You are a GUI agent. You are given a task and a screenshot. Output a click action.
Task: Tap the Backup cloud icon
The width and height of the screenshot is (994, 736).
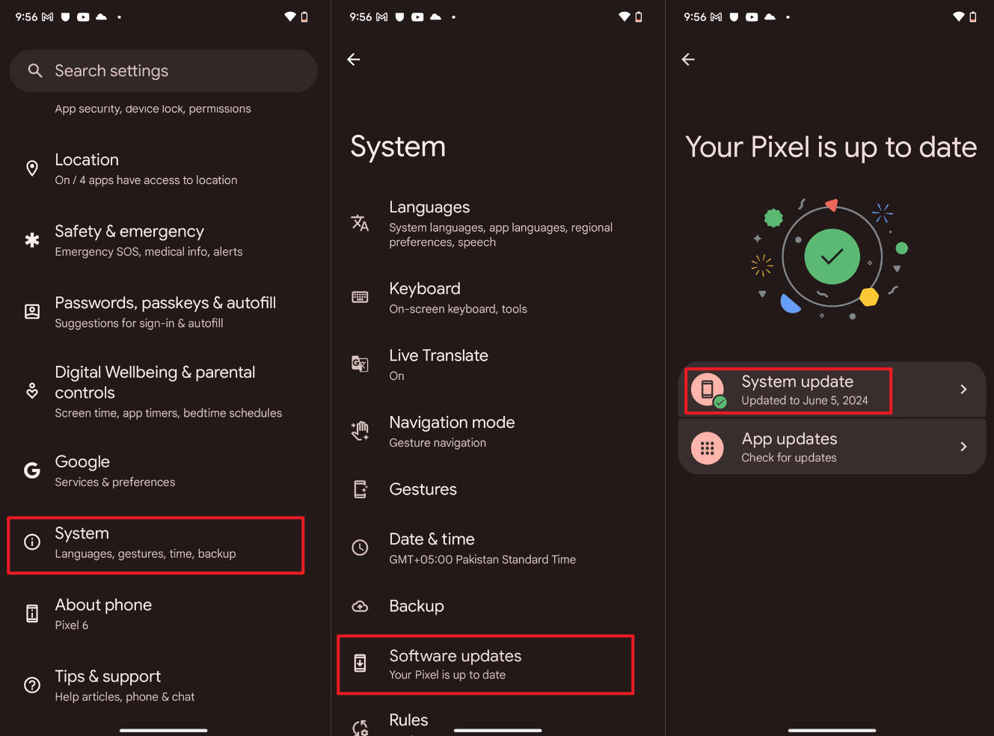(x=360, y=606)
